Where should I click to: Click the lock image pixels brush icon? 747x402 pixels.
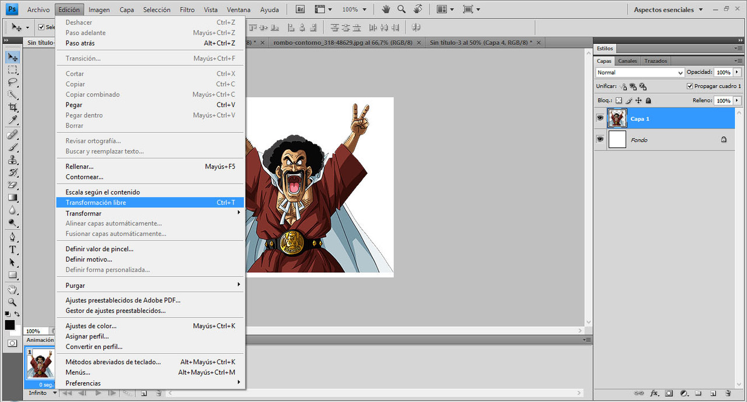629,101
